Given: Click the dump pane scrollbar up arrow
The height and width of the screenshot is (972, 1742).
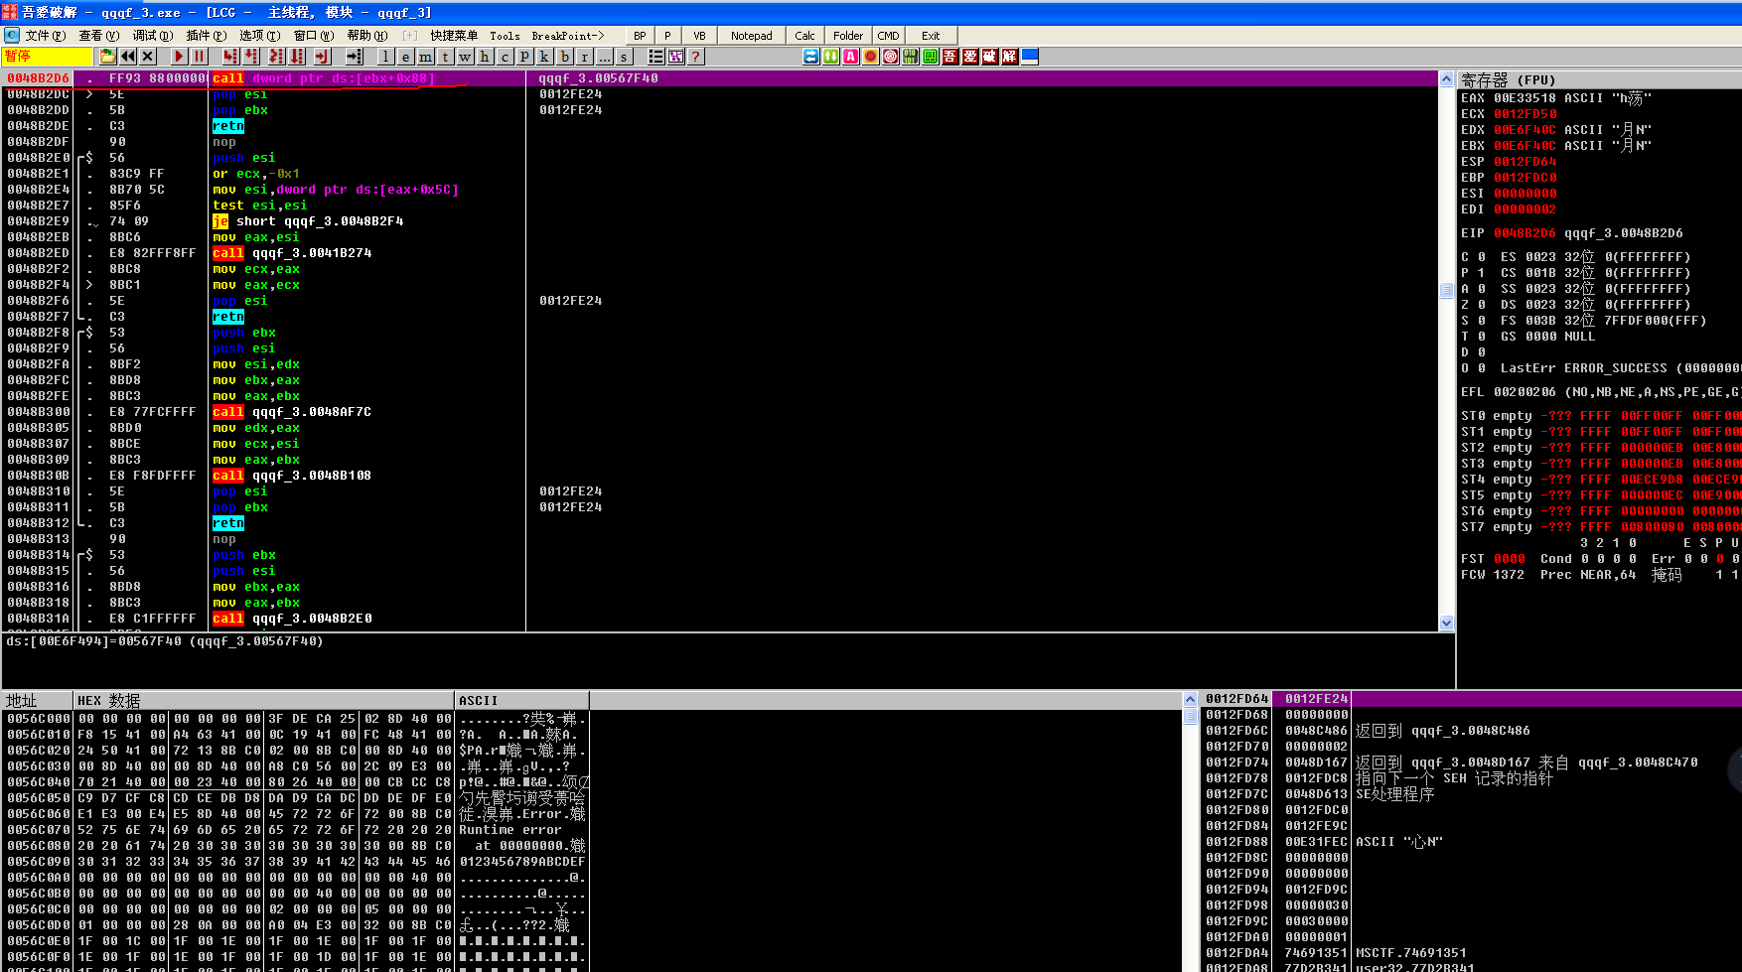Looking at the screenshot, I should point(1190,700).
